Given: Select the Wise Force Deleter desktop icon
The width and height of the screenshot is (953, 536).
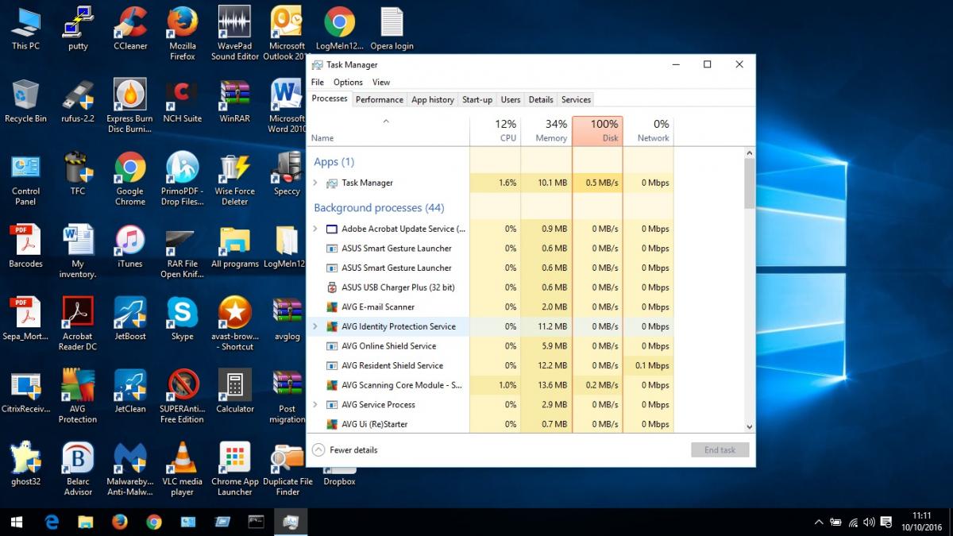Looking at the screenshot, I should pos(235,179).
